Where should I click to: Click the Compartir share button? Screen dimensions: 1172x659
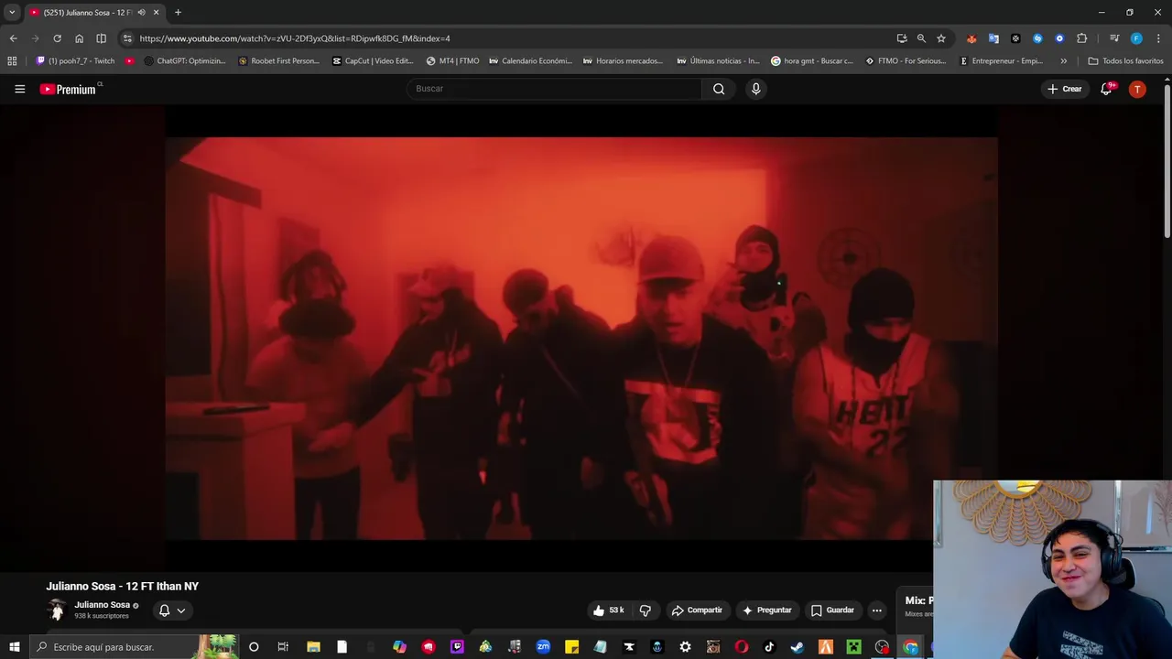697,610
